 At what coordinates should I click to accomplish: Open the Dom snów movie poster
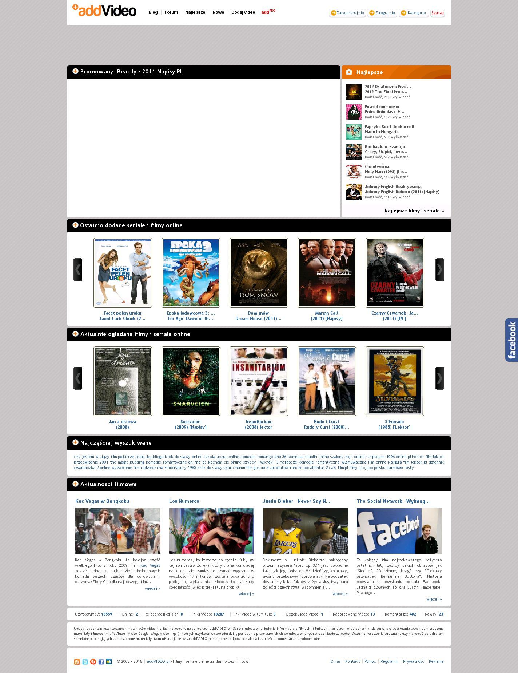259,272
